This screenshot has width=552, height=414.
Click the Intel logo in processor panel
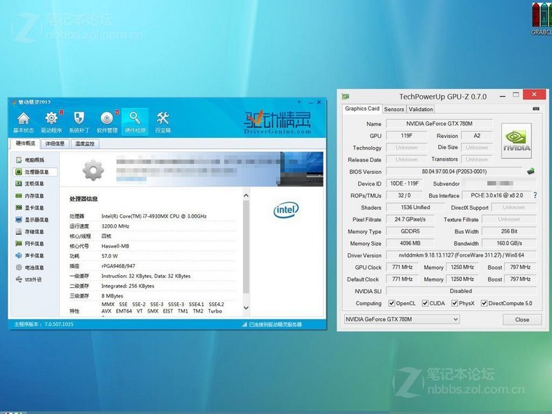coord(286,210)
